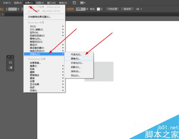This screenshot has width=179, height=139.
Task: Choose 内发光(I)... inner glow effect
Action: pyautogui.click(x=79, y=54)
